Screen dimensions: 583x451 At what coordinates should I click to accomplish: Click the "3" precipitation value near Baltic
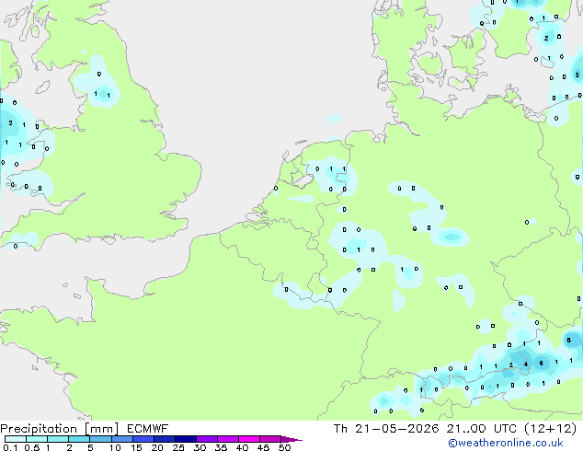[x=577, y=75]
